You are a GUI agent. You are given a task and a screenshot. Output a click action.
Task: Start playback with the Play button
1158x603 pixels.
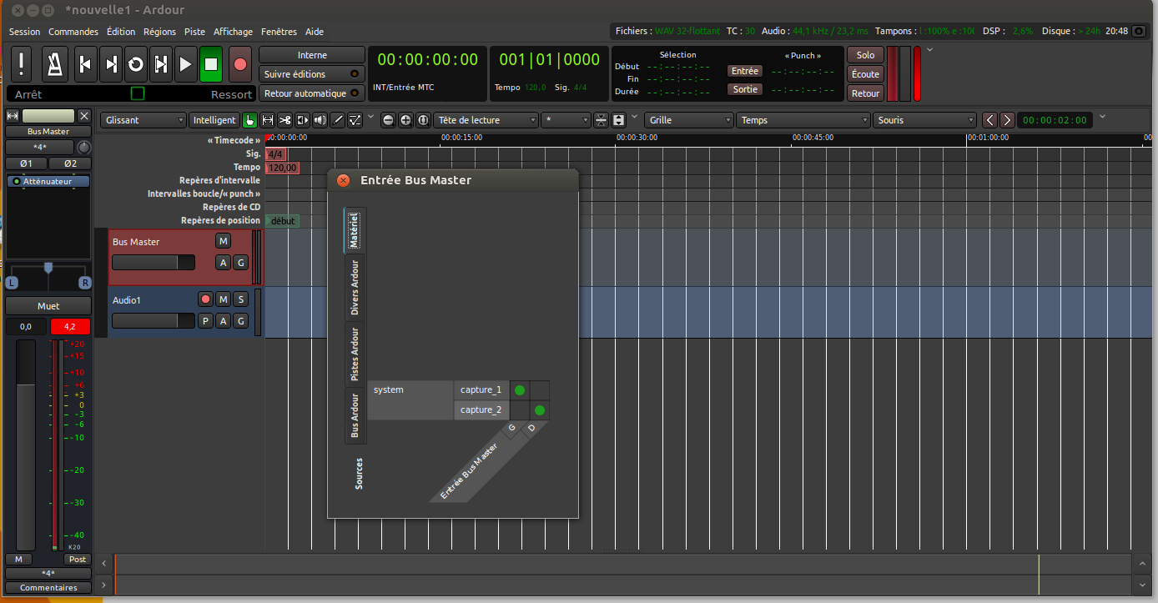tap(186, 64)
